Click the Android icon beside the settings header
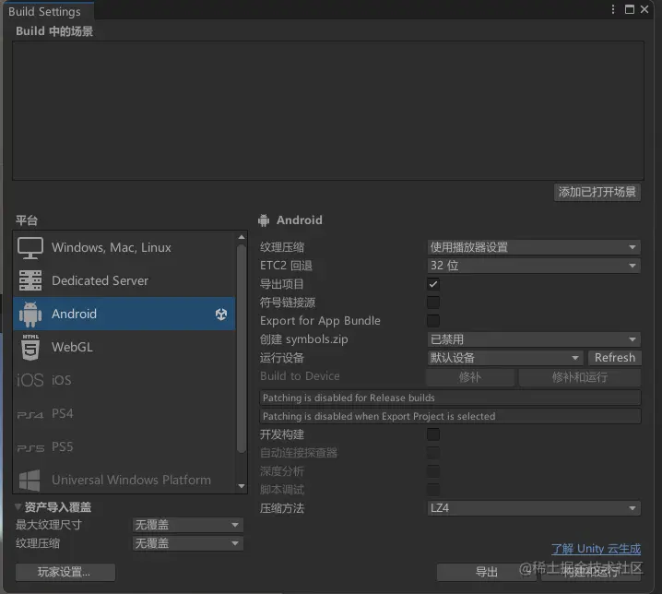662x594 pixels. click(x=264, y=220)
